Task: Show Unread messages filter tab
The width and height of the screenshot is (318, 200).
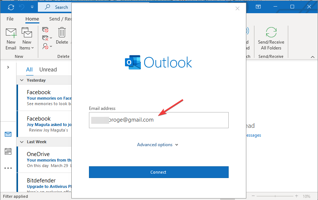Action: 48,70
